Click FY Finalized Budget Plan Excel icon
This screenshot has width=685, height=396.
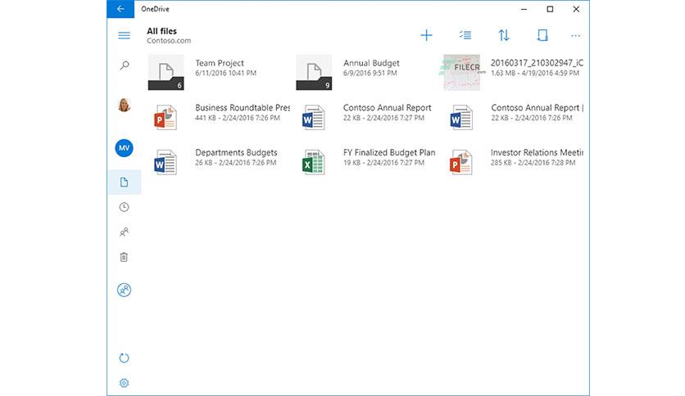[x=314, y=162]
